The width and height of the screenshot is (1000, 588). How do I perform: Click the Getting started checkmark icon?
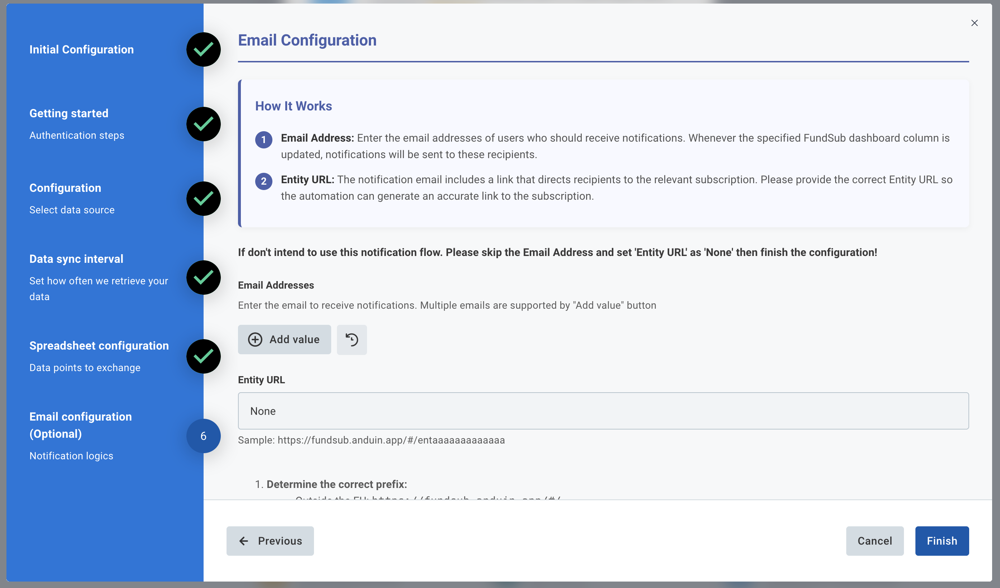204,124
